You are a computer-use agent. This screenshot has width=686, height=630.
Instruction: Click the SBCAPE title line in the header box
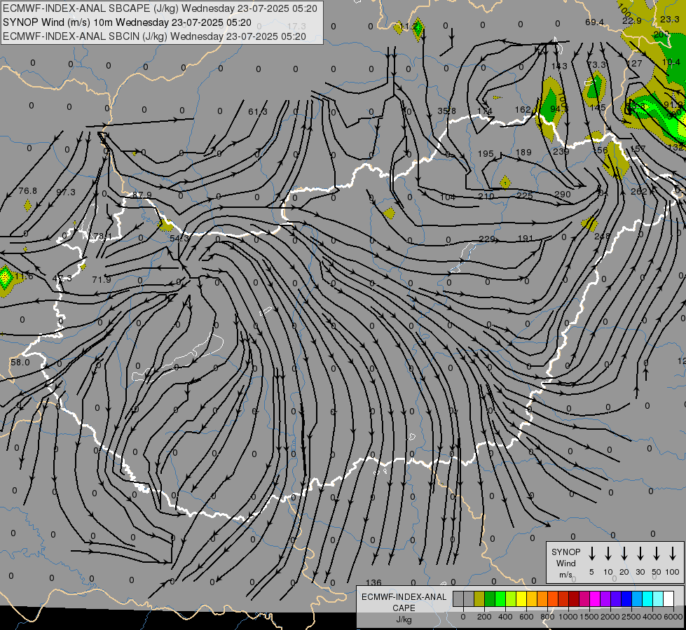point(160,8)
